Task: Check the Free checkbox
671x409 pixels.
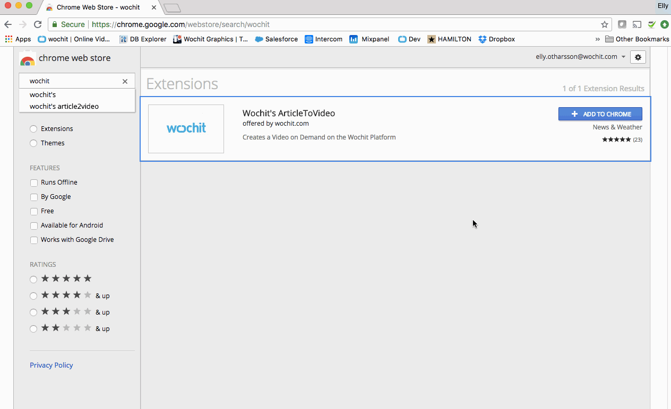Action: (x=34, y=211)
